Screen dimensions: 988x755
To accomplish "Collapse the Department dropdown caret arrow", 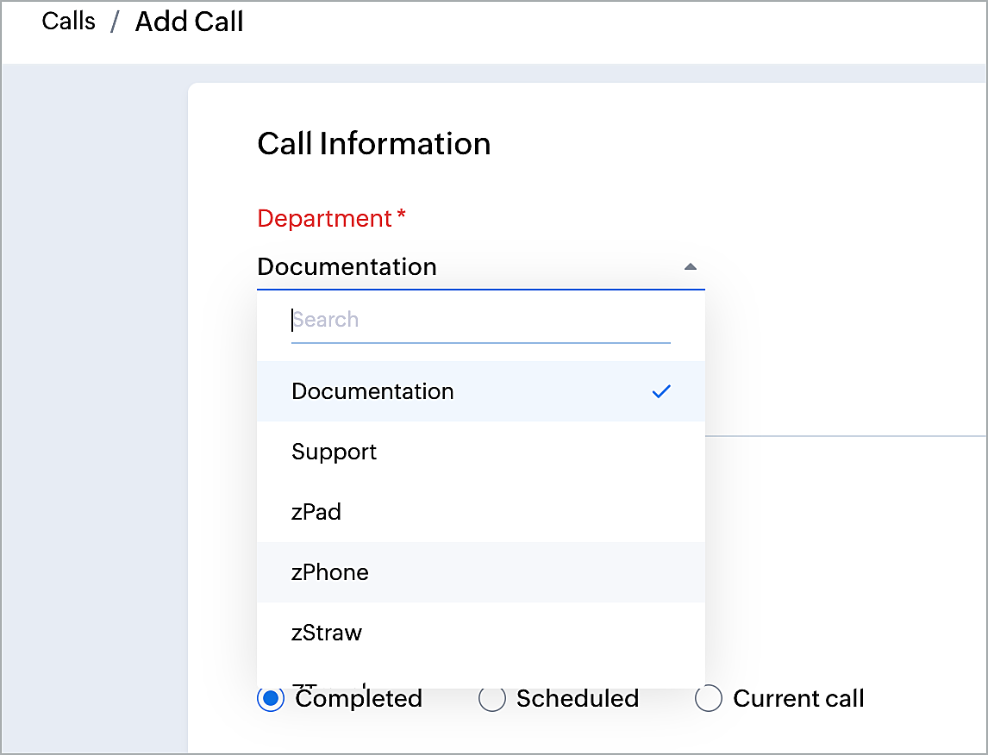I will [690, 267].
